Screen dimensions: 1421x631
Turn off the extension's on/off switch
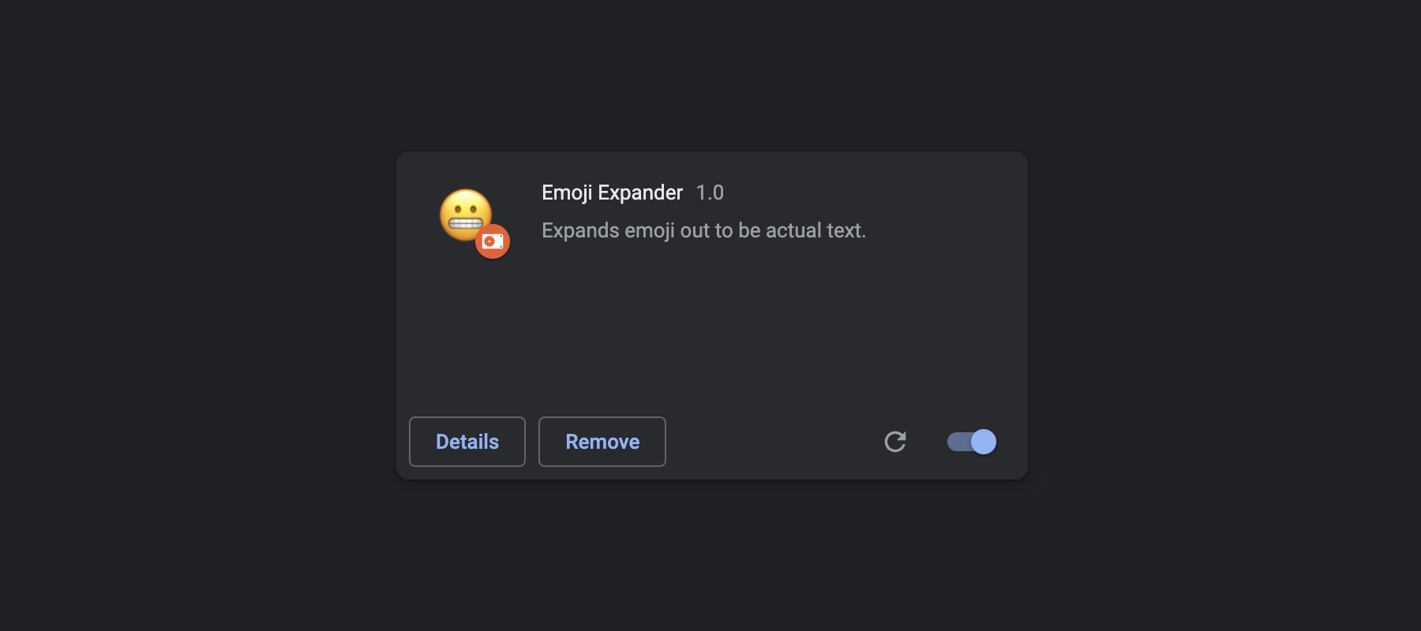click(x=972, y=442)
